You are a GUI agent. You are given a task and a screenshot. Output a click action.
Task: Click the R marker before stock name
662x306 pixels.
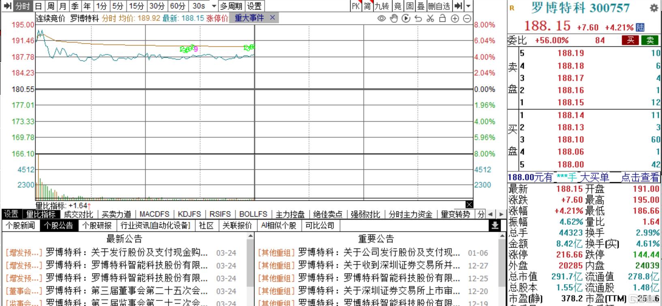pyautogui.click(x=512, y=8)
